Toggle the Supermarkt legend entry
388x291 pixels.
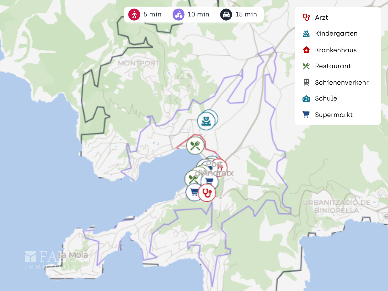pyautogui.click(x=327, y=115)
